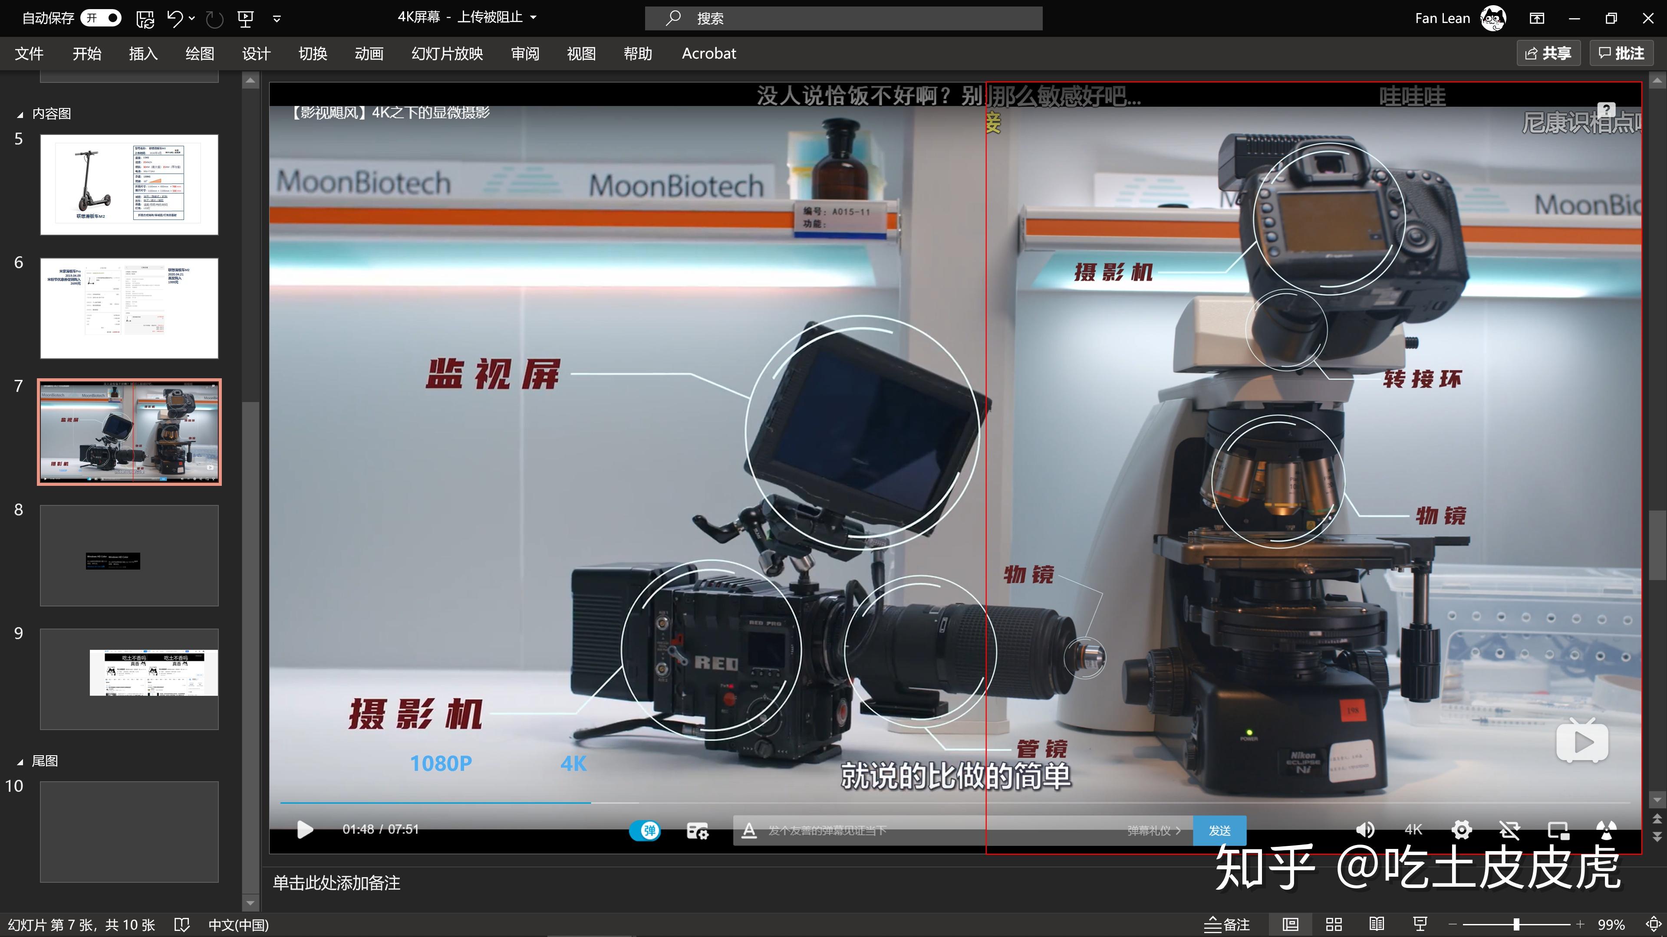Image resolution: width=1667 pixels, height=937 pixels.
Task: Click the danmaku font style A icon
Action: [x=749, y=830]
